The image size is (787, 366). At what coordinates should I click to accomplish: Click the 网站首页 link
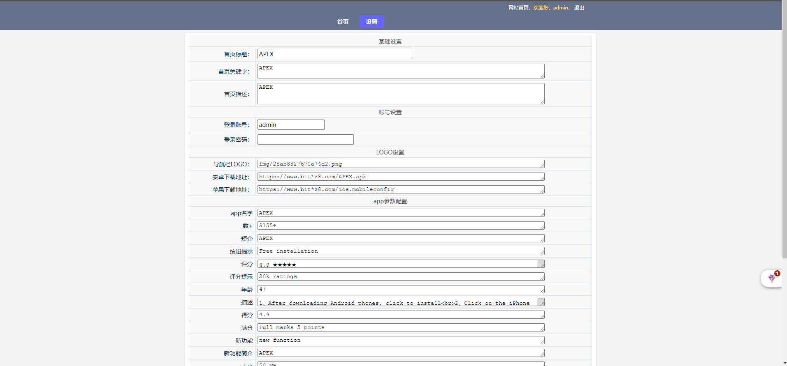[518, 8]
